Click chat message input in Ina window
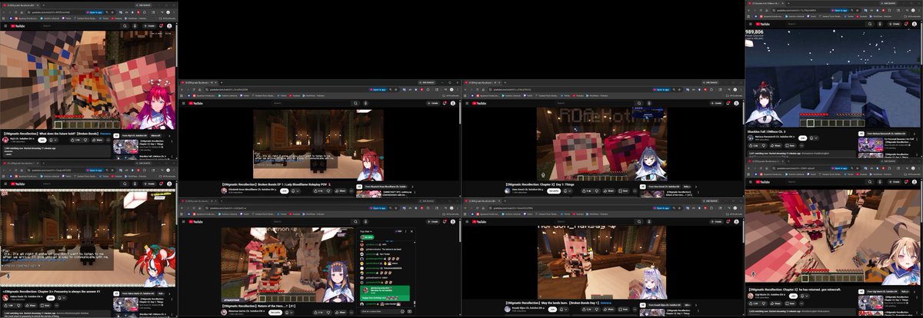Screen dimensions: 923x318 click(x=380, y=311)
